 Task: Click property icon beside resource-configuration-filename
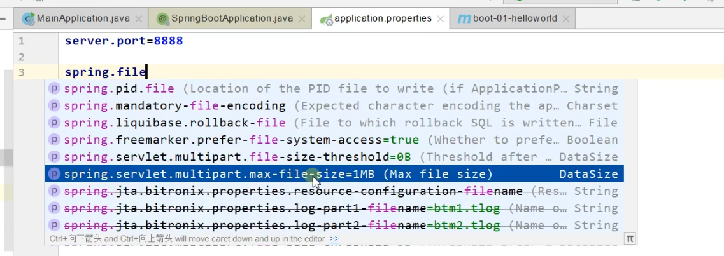[x=55, y=191]
